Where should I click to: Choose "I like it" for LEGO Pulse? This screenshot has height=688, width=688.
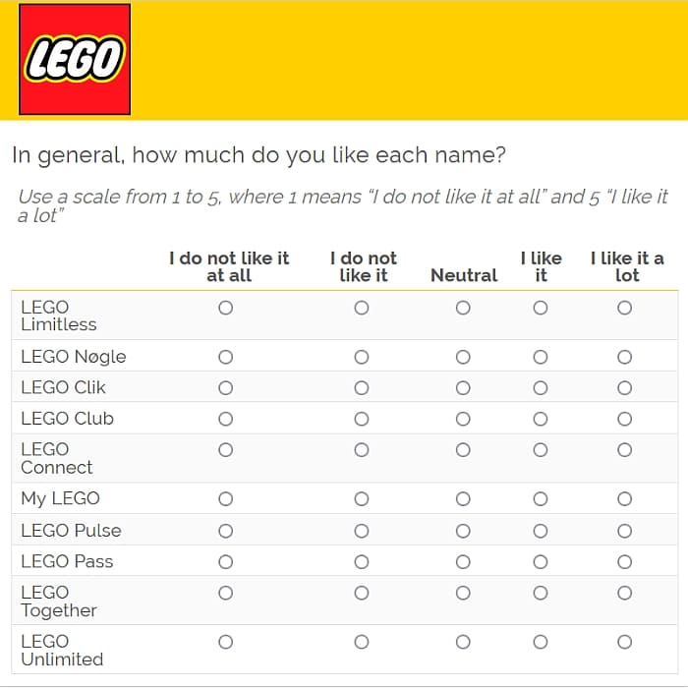click(540, 531)
